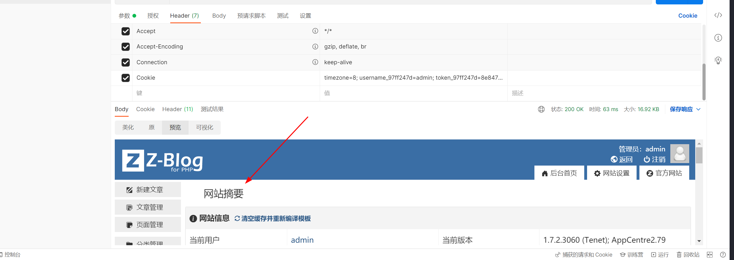The width and height of the screenshot is (734, 260).
Task: Click the blue Cookie link at top right
Action: coord(688,16)
